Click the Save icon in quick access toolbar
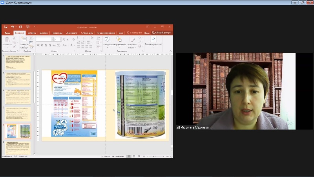314x177 pixels. (6, 27)
